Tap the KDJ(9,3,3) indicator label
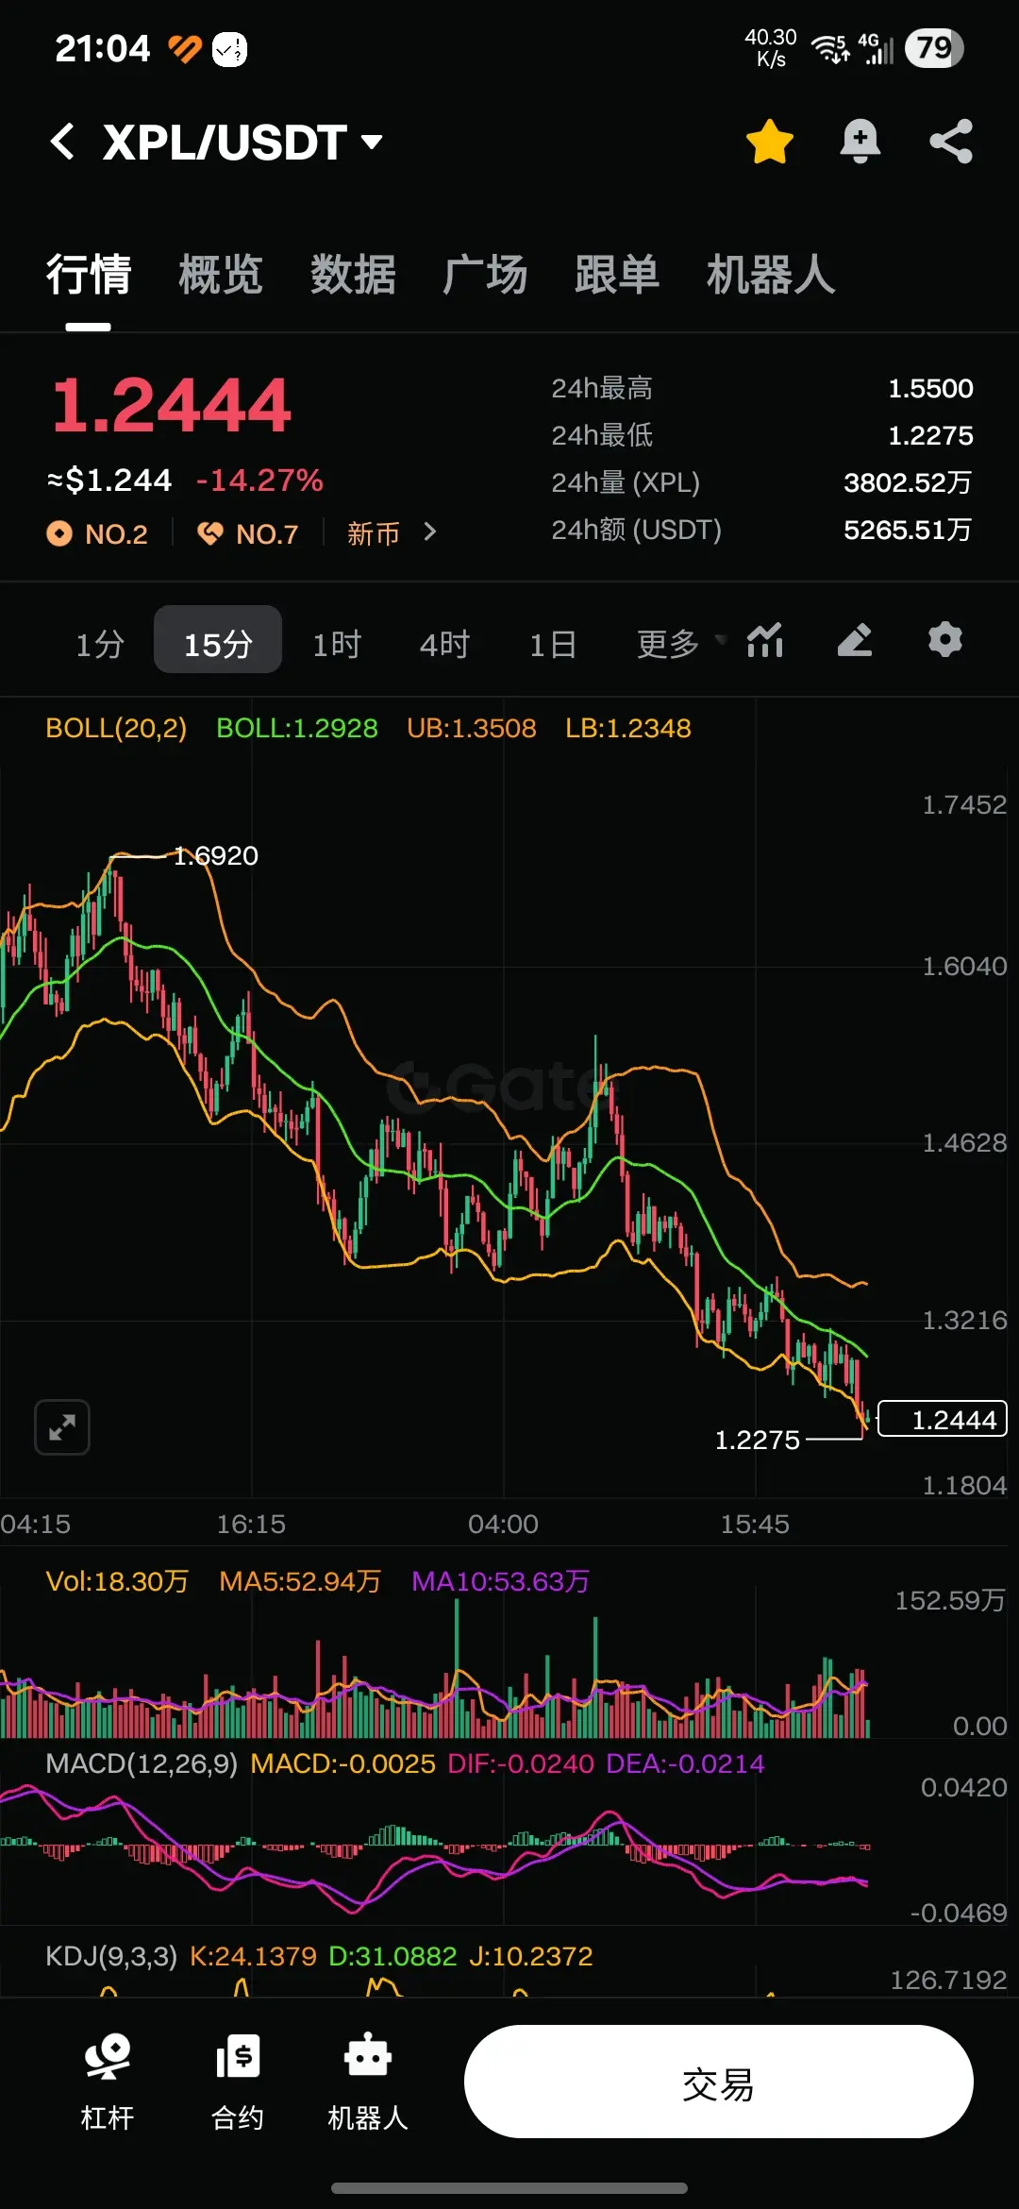1019x2209 pixels. (111, 1956)
